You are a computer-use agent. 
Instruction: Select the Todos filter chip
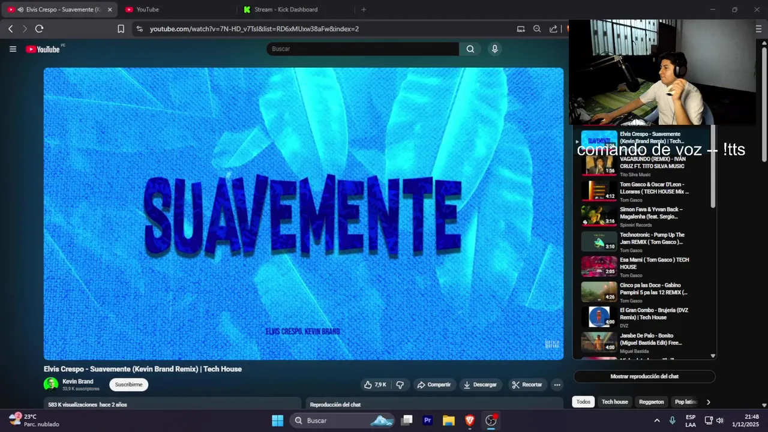point(583,402)
